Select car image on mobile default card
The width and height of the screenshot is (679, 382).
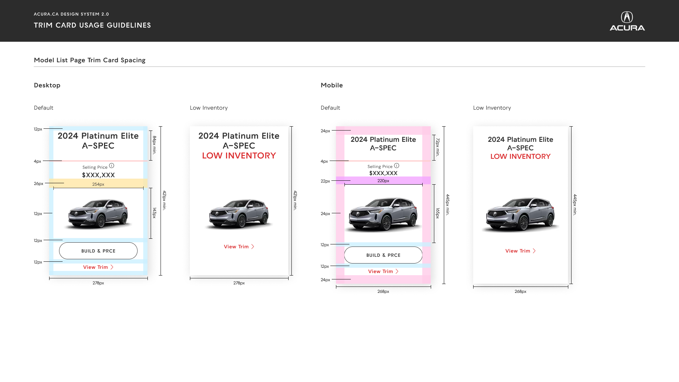[x=383, y=214]
